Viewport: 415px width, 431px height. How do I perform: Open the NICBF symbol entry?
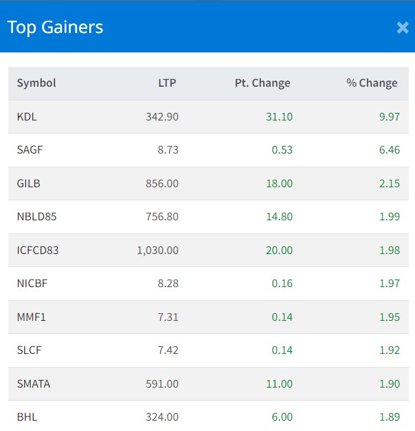point(32,284)
